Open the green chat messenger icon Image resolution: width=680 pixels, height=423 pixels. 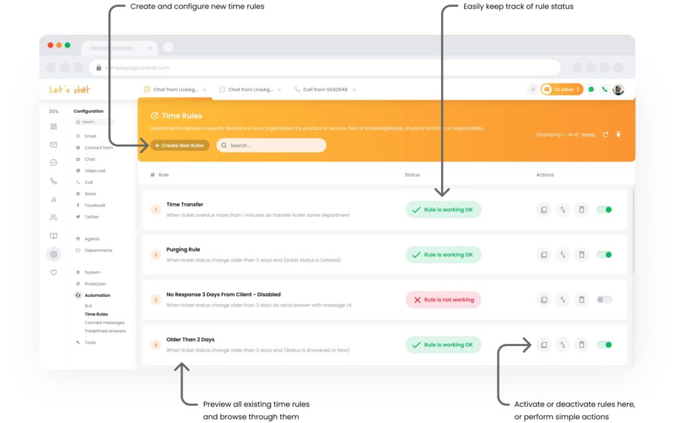590,88
